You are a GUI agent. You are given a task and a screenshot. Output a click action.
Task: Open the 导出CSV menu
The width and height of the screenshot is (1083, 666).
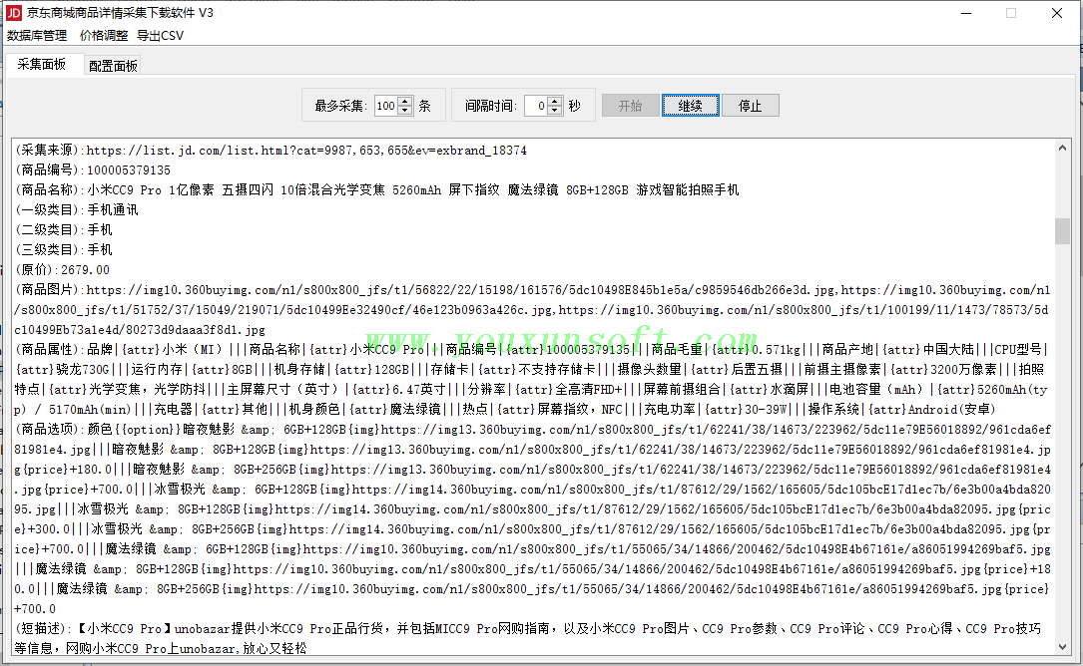click(x=161, y=35)
